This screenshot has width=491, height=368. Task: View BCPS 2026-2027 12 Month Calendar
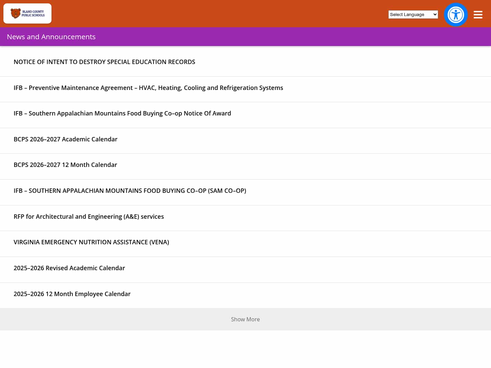[65, 165]
